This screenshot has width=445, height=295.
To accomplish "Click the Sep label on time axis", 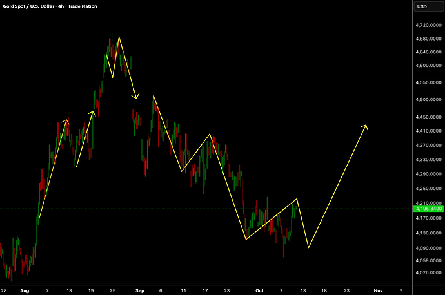I will [140, 290].
